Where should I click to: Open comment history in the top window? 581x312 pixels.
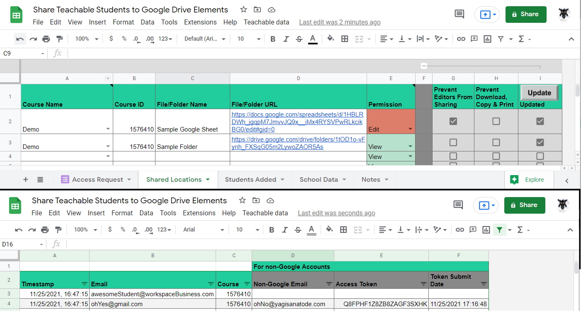(459, 14)
